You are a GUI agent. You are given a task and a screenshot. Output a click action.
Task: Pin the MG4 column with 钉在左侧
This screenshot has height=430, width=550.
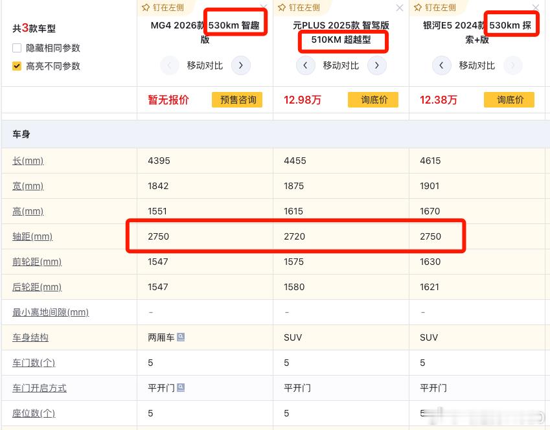[163, 7]
